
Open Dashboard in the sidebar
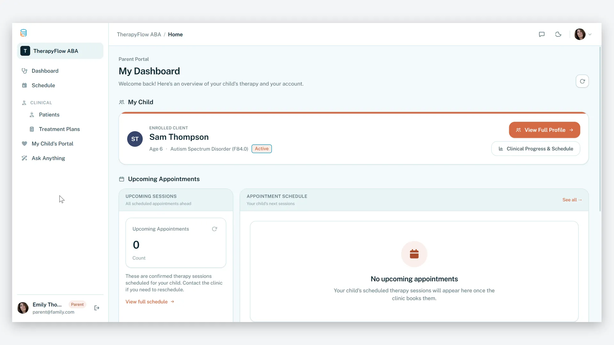click(x=60, y=71)
